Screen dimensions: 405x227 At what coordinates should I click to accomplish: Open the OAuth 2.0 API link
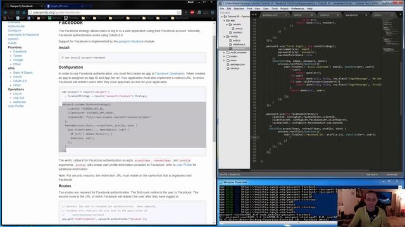tap(20, 81)
